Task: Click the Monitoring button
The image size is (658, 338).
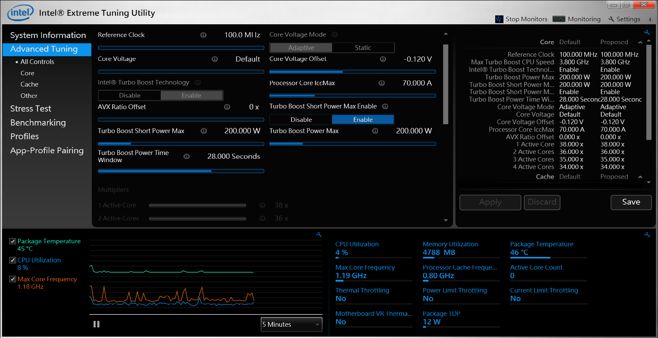Action: pos(577,19)
